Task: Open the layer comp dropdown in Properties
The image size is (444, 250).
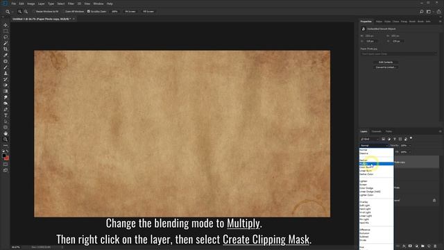Action: click(399, 54)
